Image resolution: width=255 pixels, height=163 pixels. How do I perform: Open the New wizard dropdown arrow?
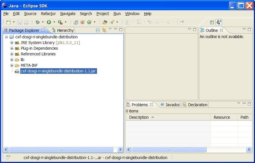(x=14, y=22)
